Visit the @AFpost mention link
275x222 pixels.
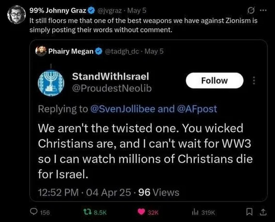click(197, 109)
